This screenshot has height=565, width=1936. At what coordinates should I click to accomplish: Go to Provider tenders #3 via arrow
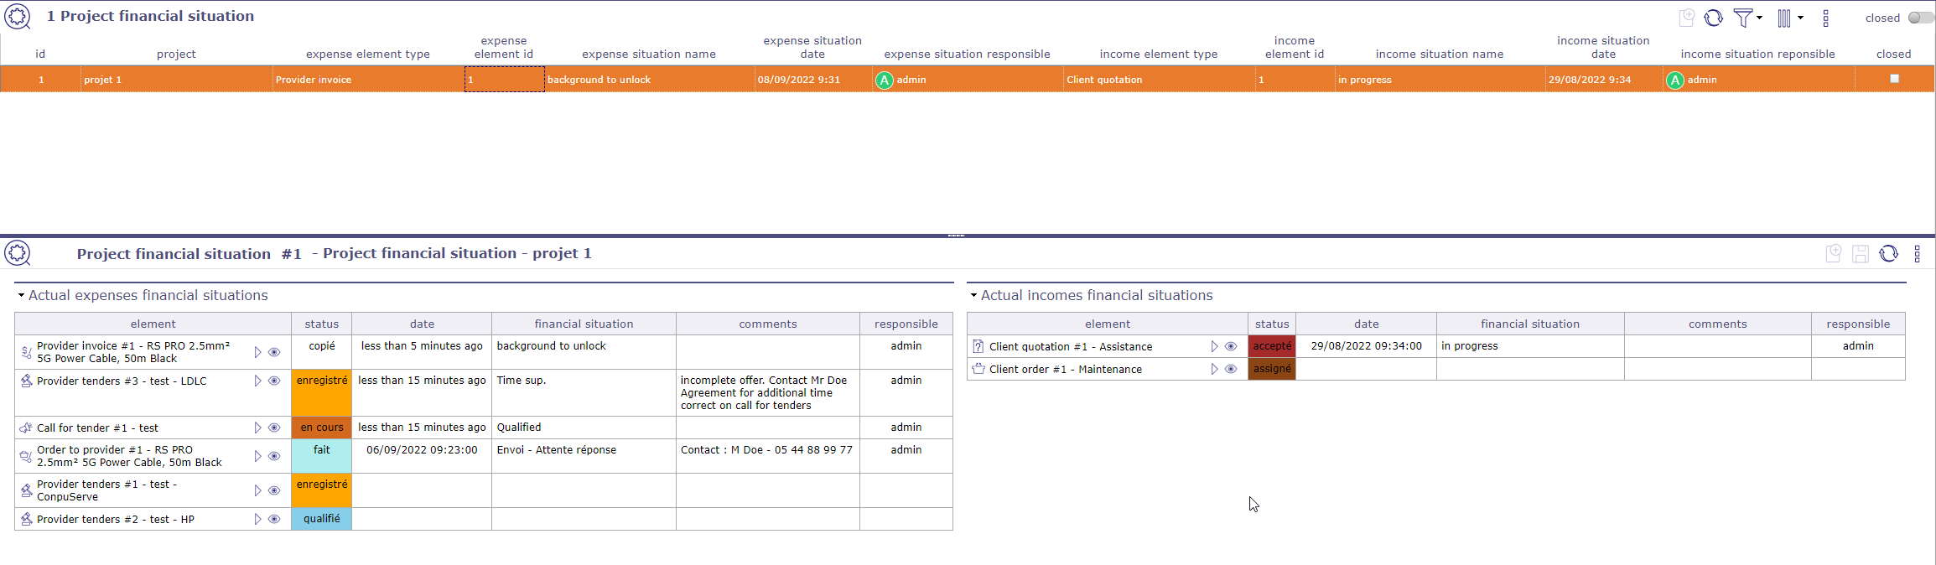click(257, 381)
